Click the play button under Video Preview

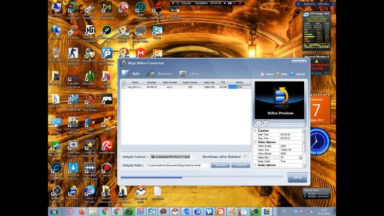[x=259, y=123]
